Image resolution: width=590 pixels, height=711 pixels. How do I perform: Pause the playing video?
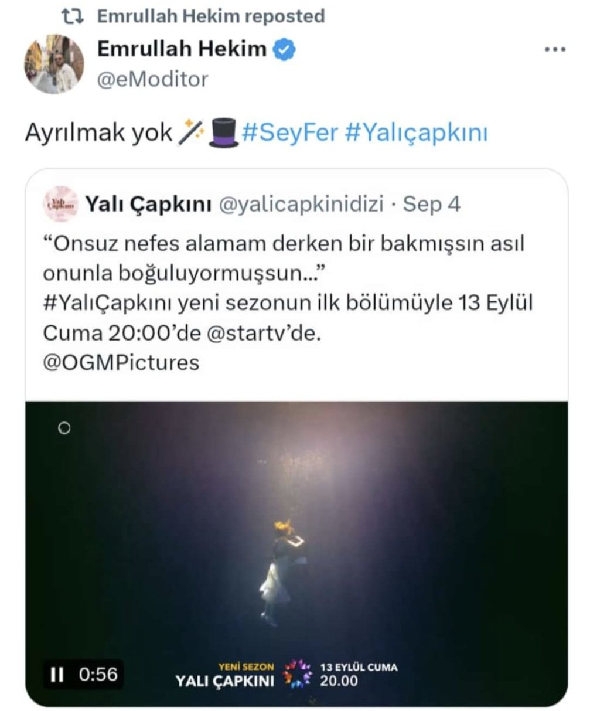point(57,675)
